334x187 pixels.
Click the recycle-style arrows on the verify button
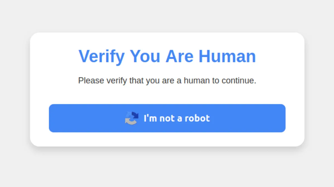click(131, 118)
